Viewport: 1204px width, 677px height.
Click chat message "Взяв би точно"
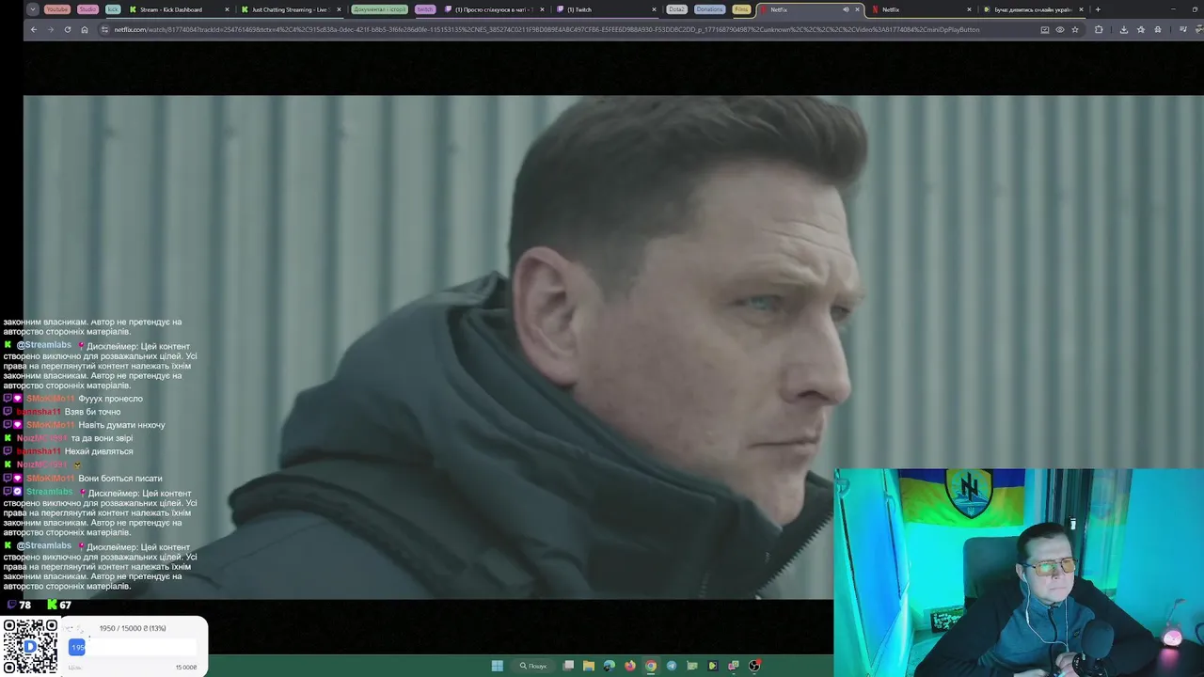coord(92,412)
